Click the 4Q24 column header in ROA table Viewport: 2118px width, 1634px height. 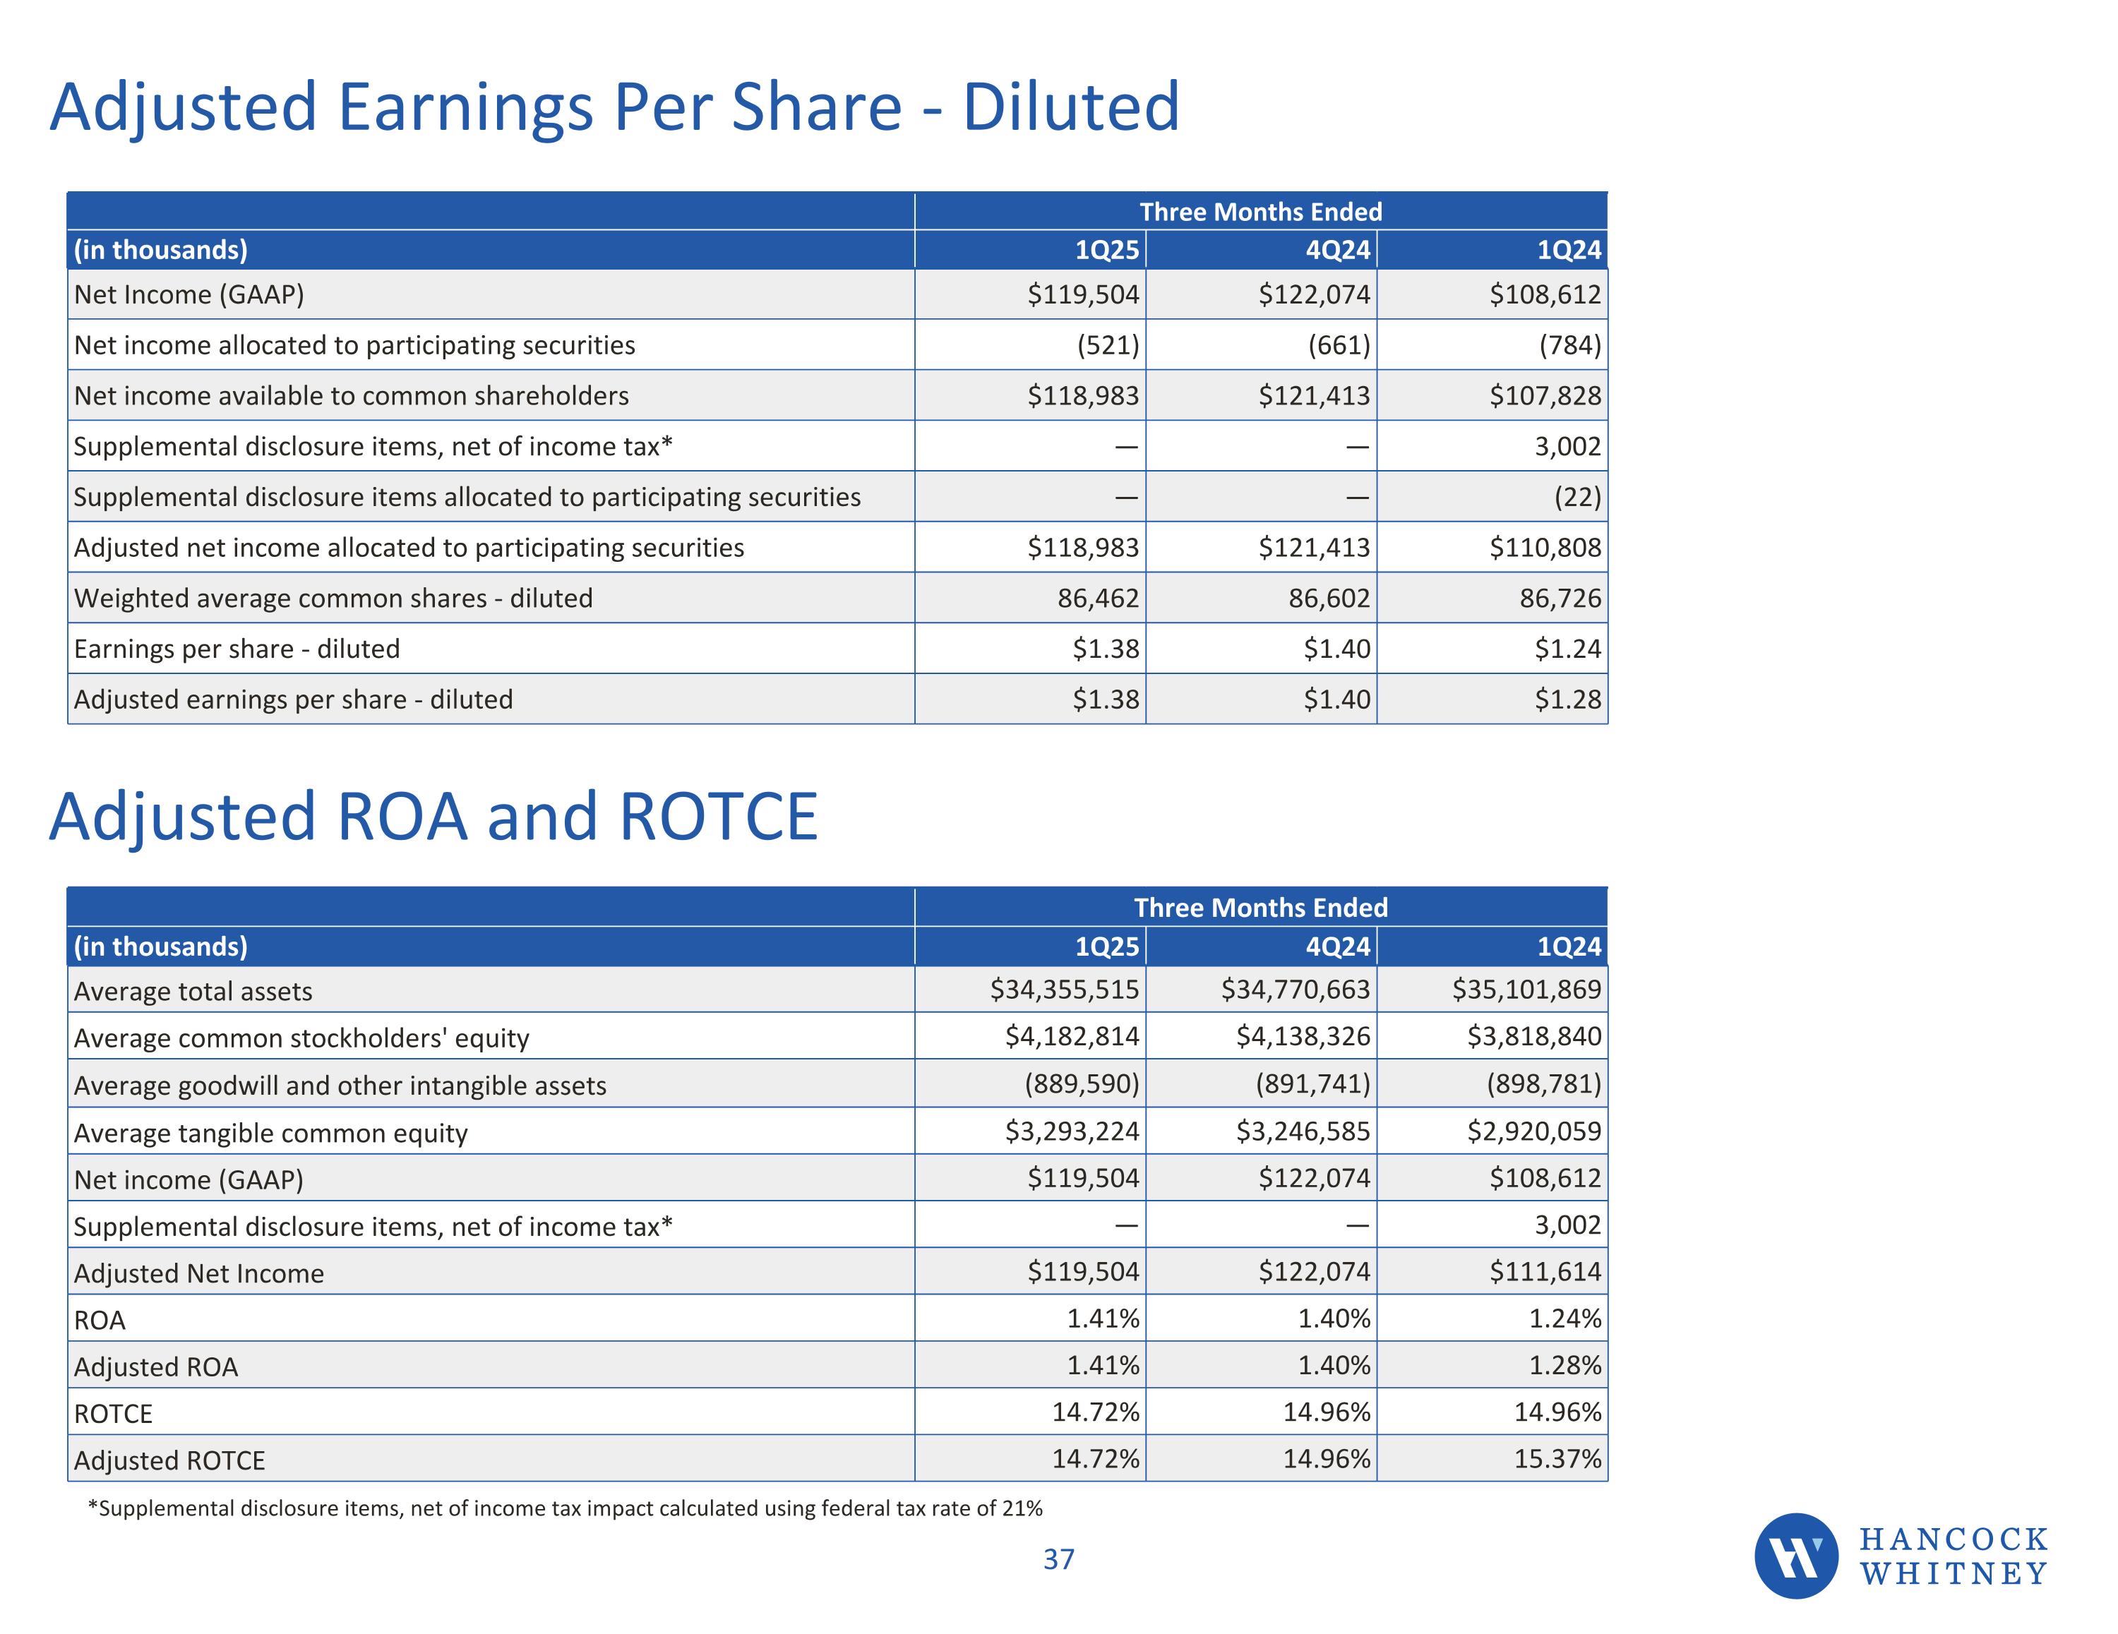click(1337, 947)
